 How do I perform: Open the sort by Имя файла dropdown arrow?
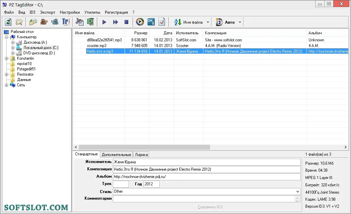click(x=208, y=22)
